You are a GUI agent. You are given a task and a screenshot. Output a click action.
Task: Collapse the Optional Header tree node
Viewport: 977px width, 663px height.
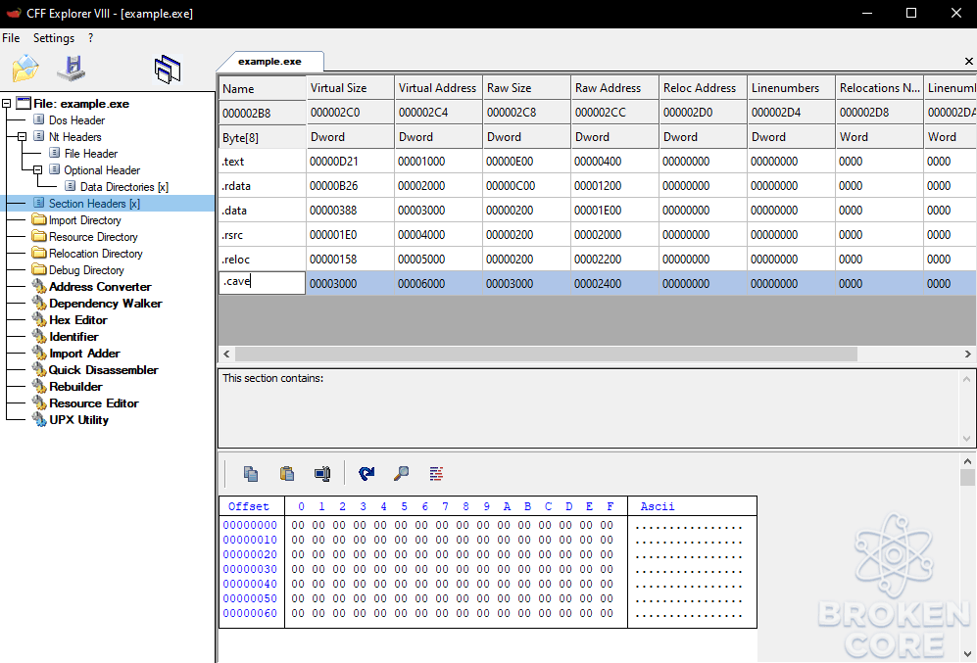pyautogui.click(x=37, y=170)
